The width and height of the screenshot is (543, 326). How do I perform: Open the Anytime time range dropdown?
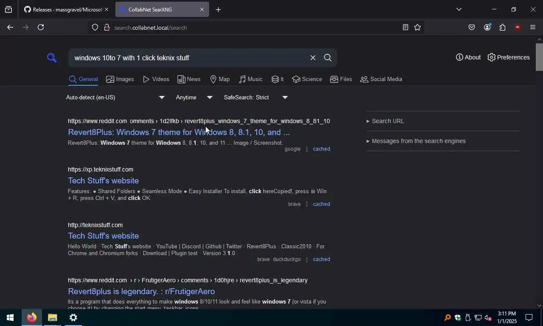click(x=194, y=98)
